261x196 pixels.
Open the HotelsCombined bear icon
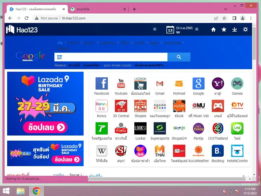(237, 151)
